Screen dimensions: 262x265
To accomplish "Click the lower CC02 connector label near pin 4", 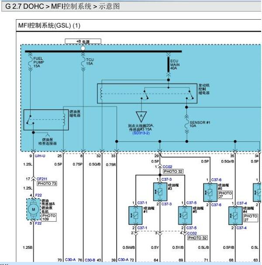I will 192,233.
